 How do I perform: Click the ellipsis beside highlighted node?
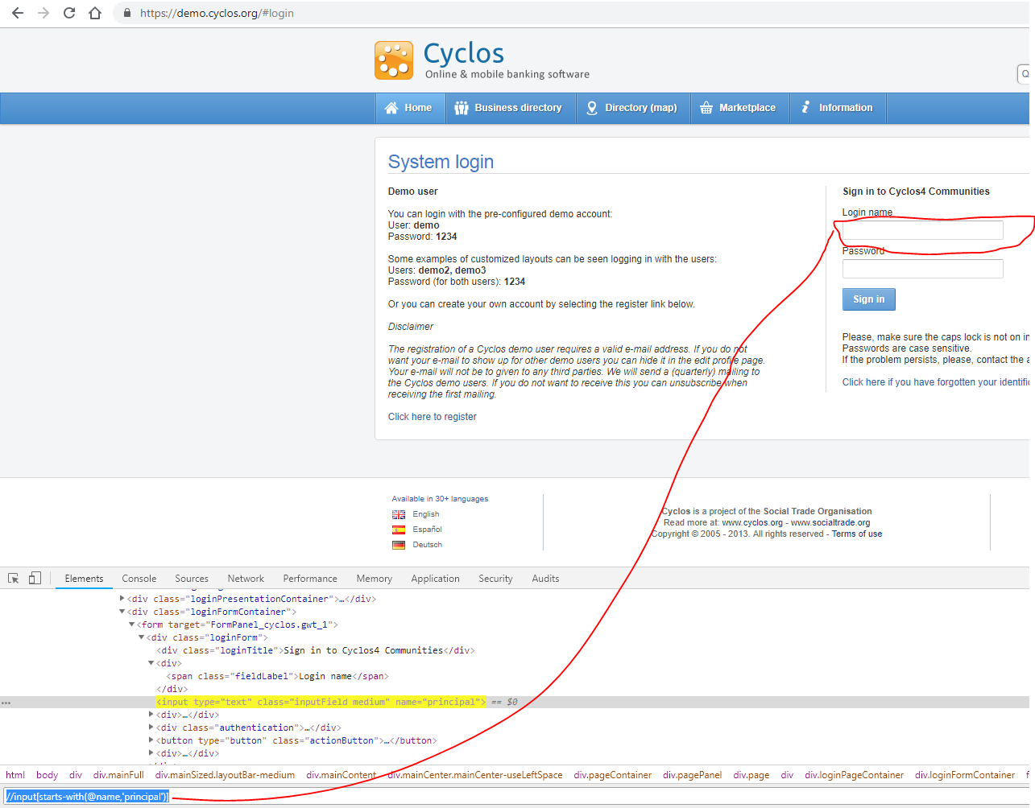[6, 703]
